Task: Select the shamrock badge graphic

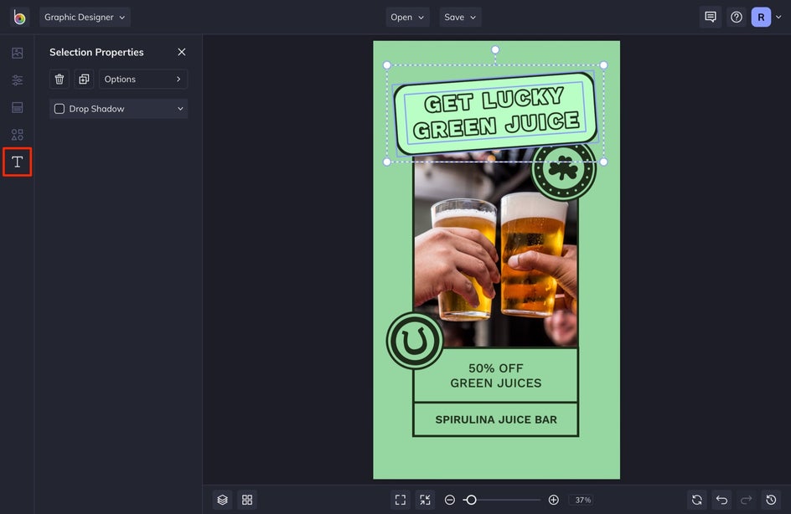Action: tap(563, 169)
